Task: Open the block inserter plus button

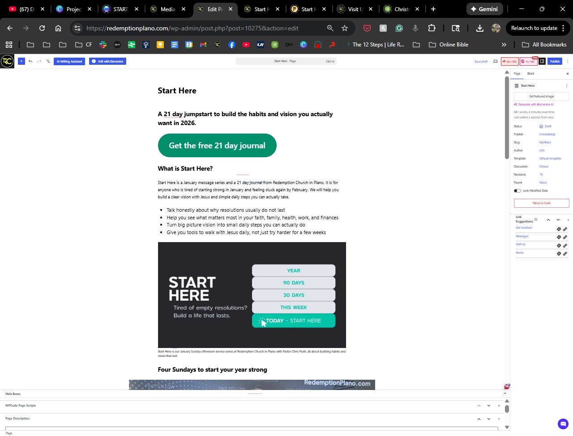Action: pos(21,61)
